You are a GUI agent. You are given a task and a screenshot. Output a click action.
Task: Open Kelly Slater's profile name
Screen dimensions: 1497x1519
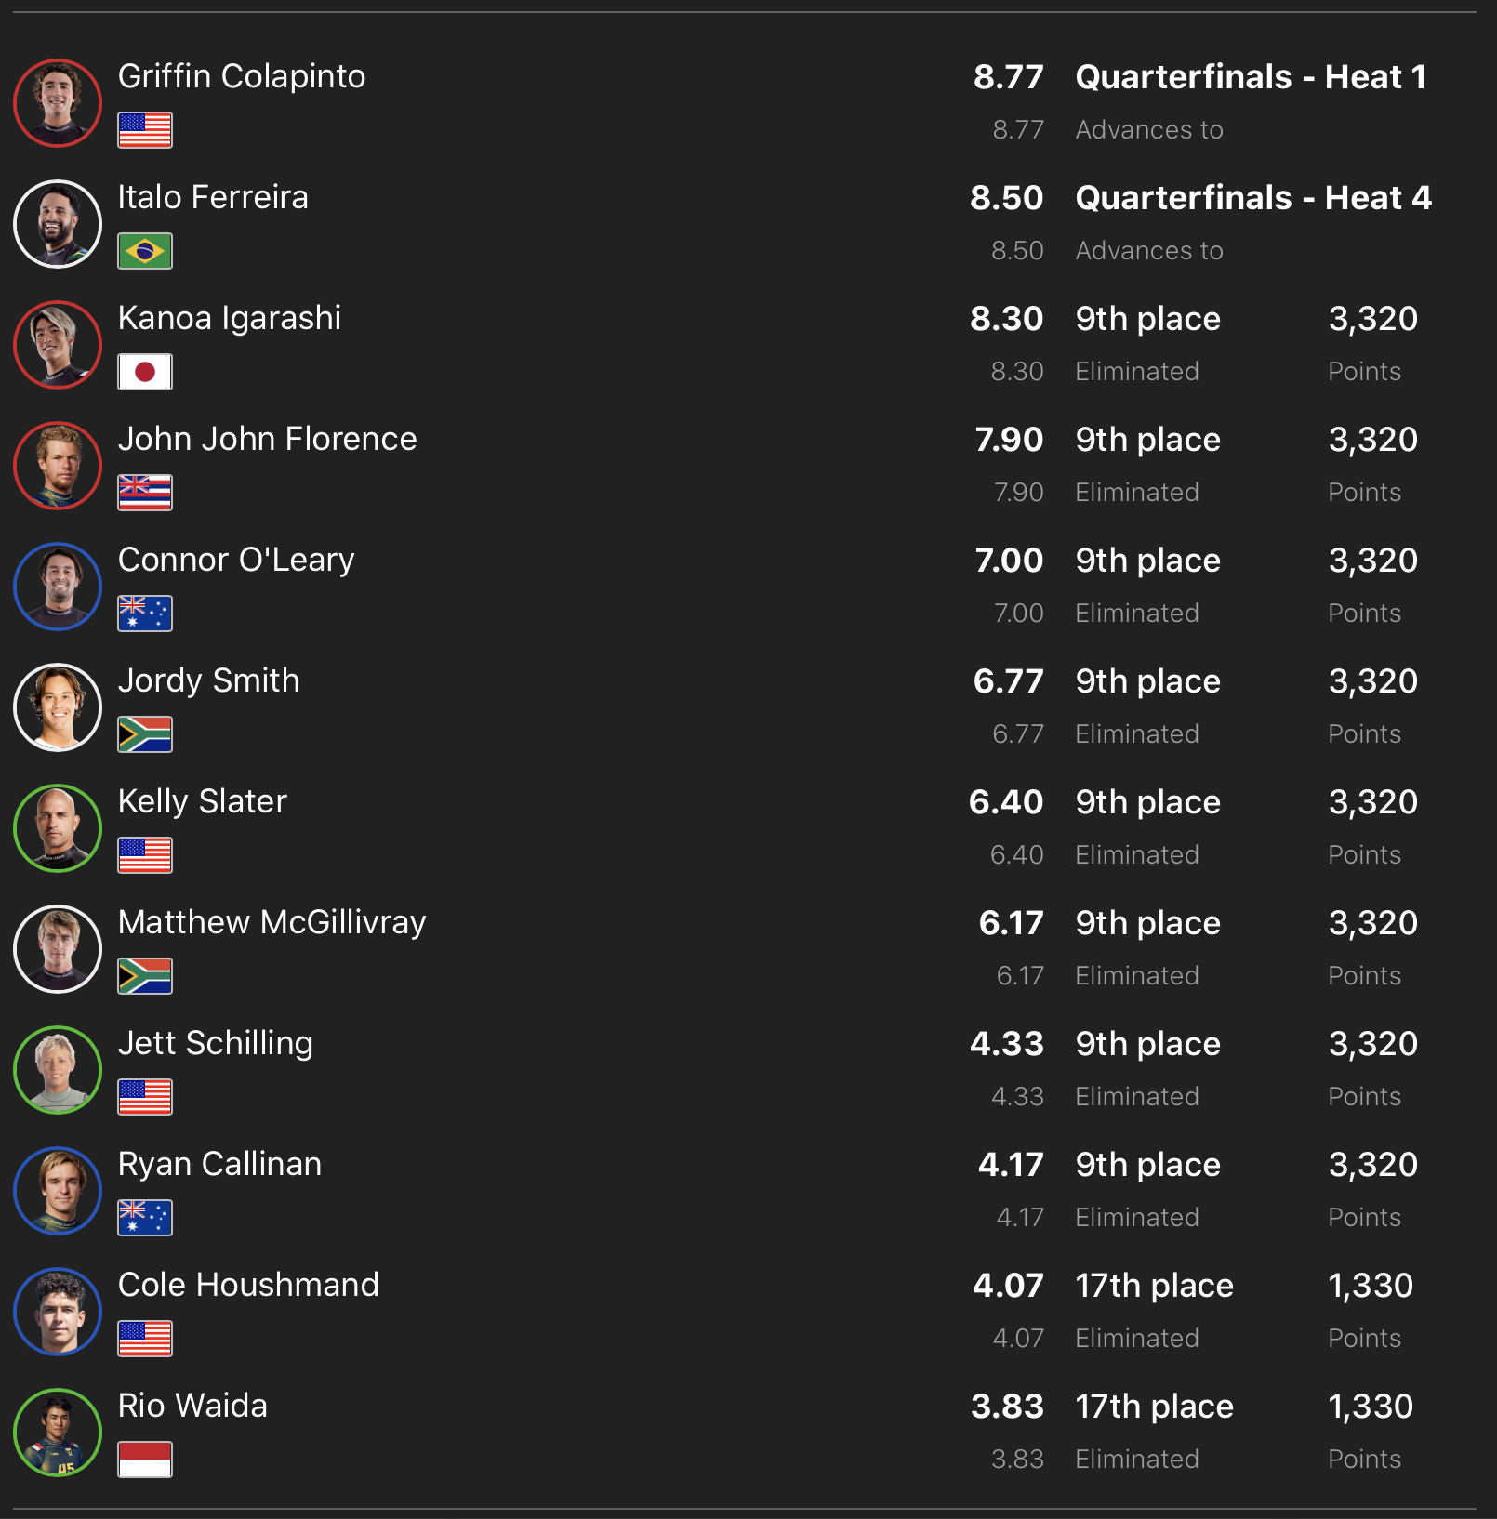203,801
